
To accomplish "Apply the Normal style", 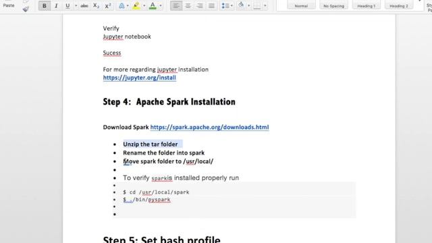I will tap(301, 5).
